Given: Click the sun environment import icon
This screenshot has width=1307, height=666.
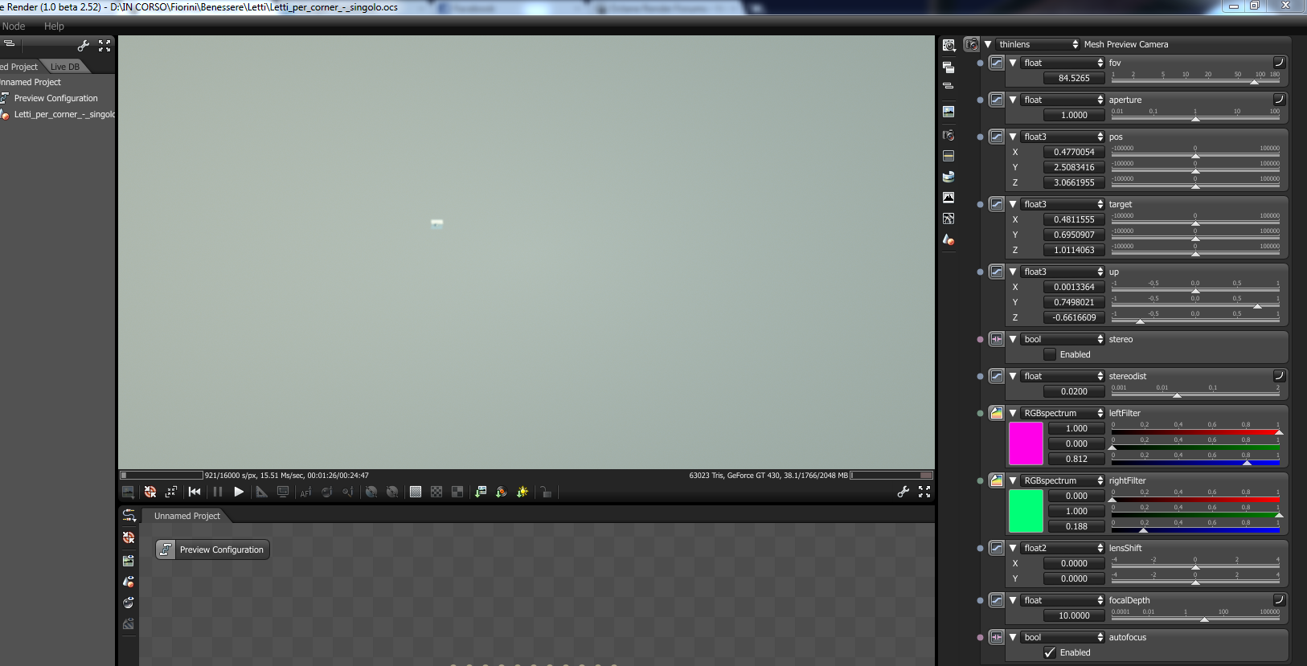Looking at the screenshot, I should (522, 492).
